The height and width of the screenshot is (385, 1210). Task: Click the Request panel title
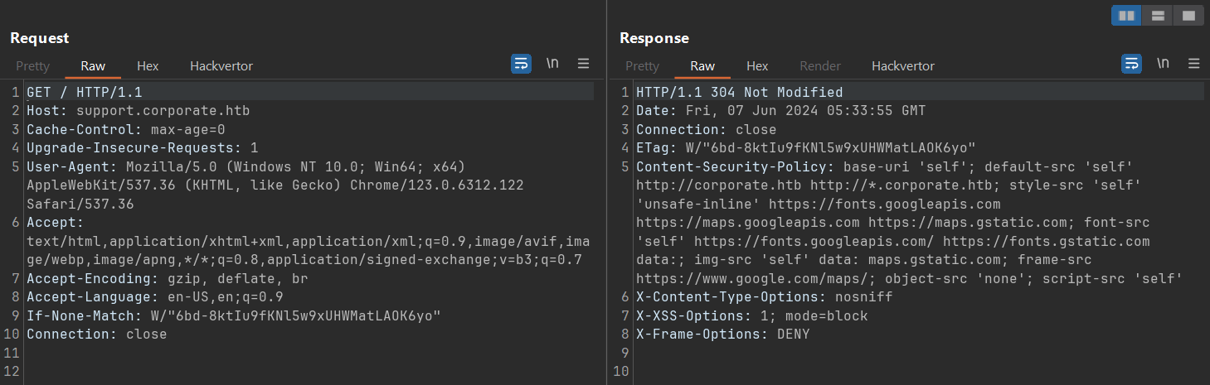coord(40,38)
